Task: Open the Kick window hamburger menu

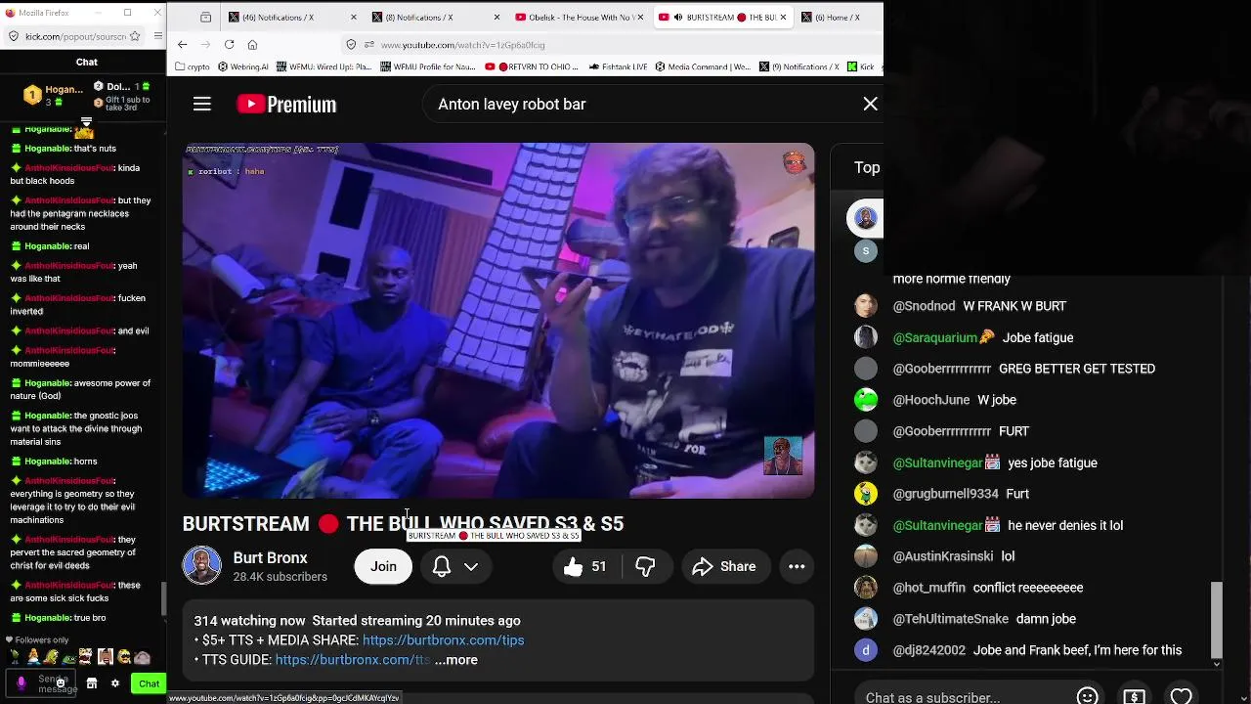Action: click(x=158, y=36)
